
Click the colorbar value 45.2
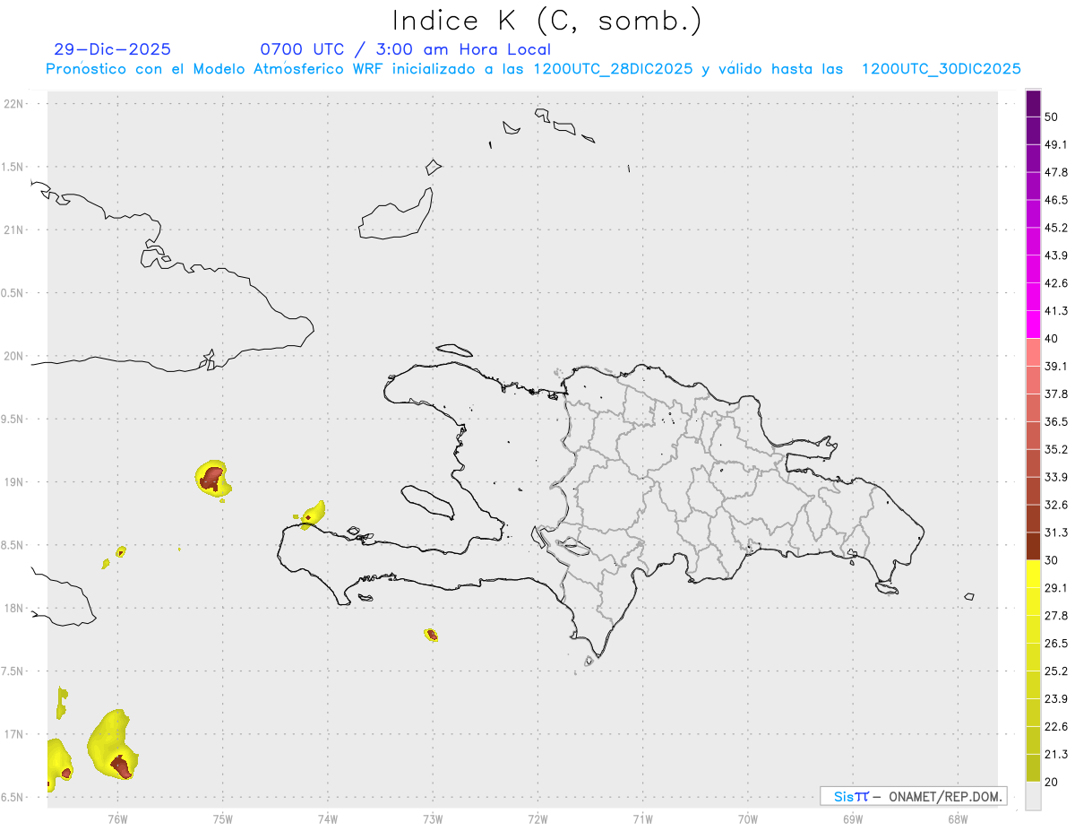coord(1056,228)
